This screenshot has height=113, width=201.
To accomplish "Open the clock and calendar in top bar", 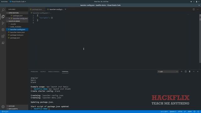I will pos(101,2).
